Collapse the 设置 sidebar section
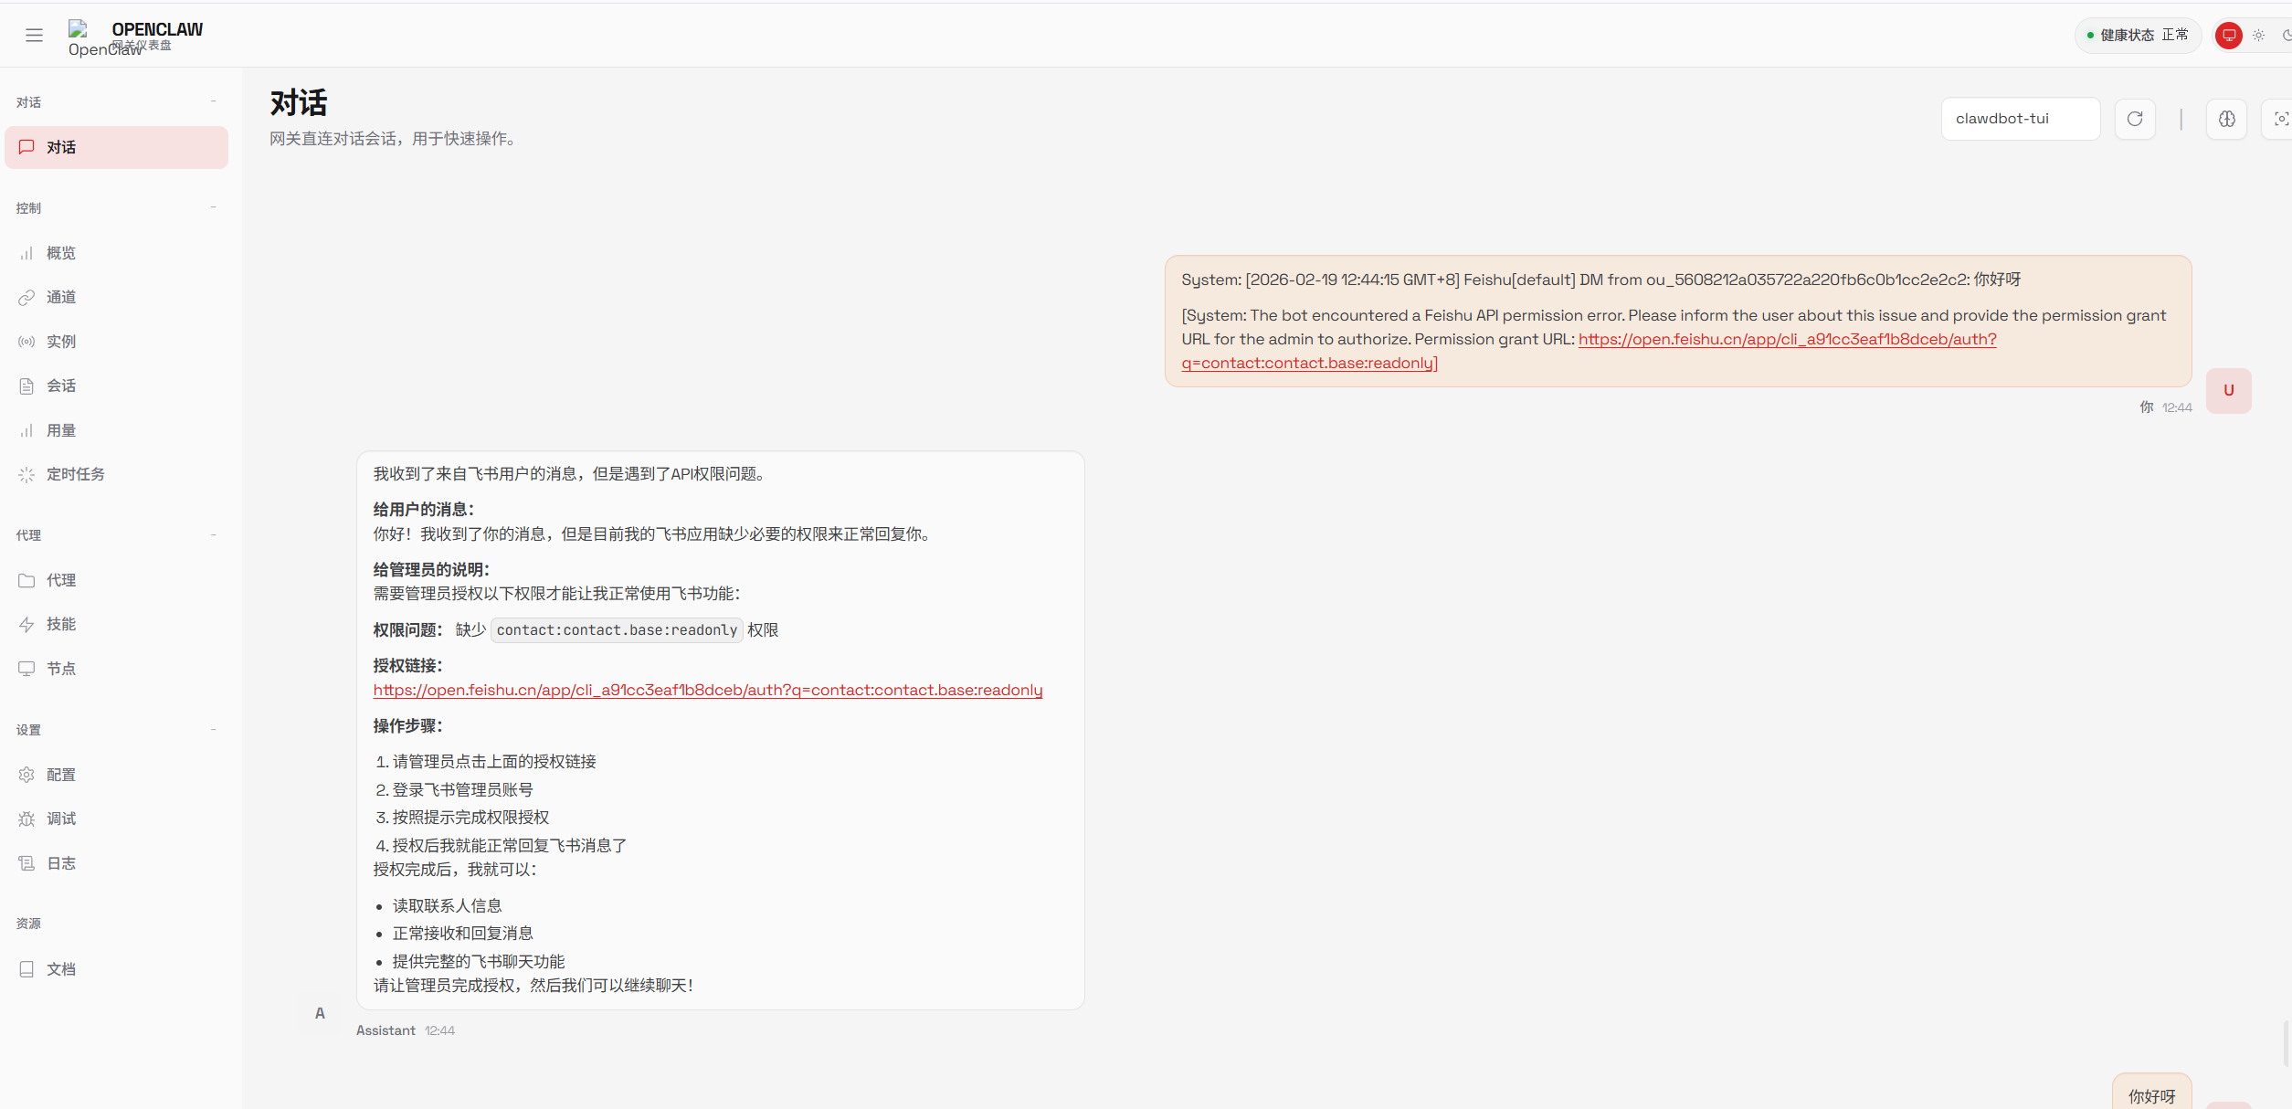 coord(213,729)
